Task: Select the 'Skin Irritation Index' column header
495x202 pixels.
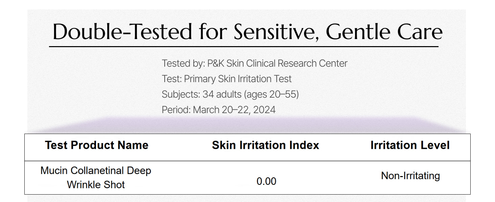Action: tap(265, 145)
